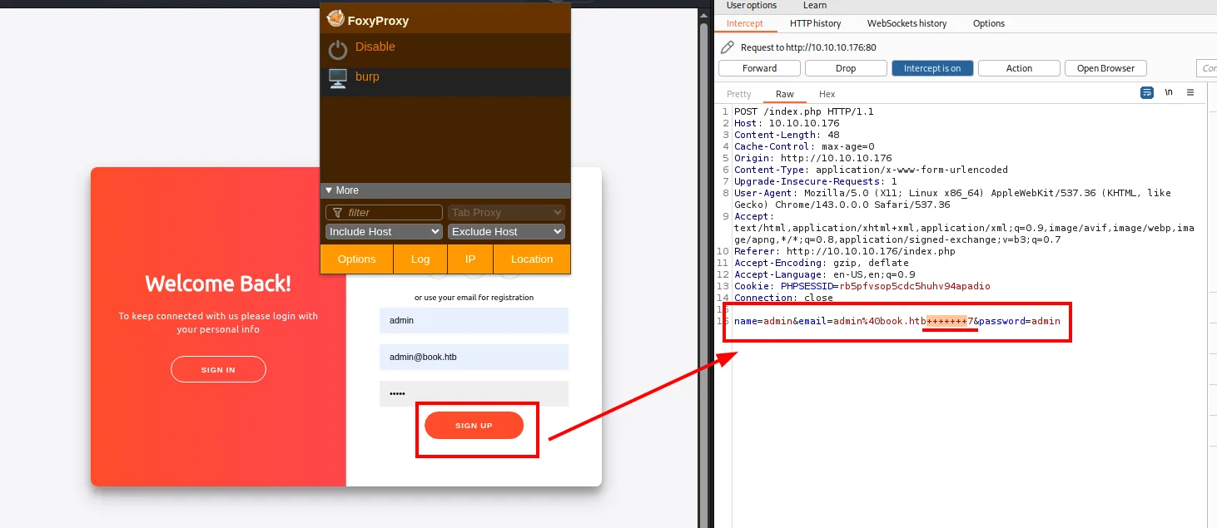Switch to the Pretty view tab

[x=738, y=94]
